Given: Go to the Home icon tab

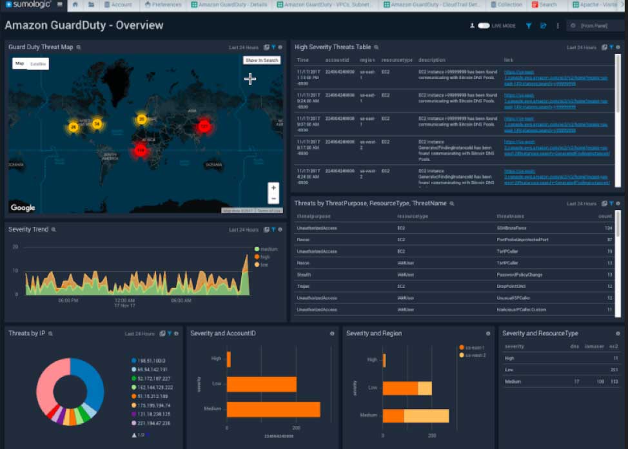Looking at the screenshot, I should tap(75, 5).
